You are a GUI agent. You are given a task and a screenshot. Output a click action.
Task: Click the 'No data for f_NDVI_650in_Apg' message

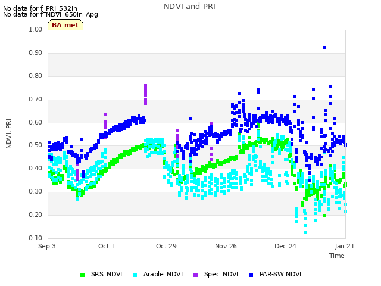click(x=51, y=14)
